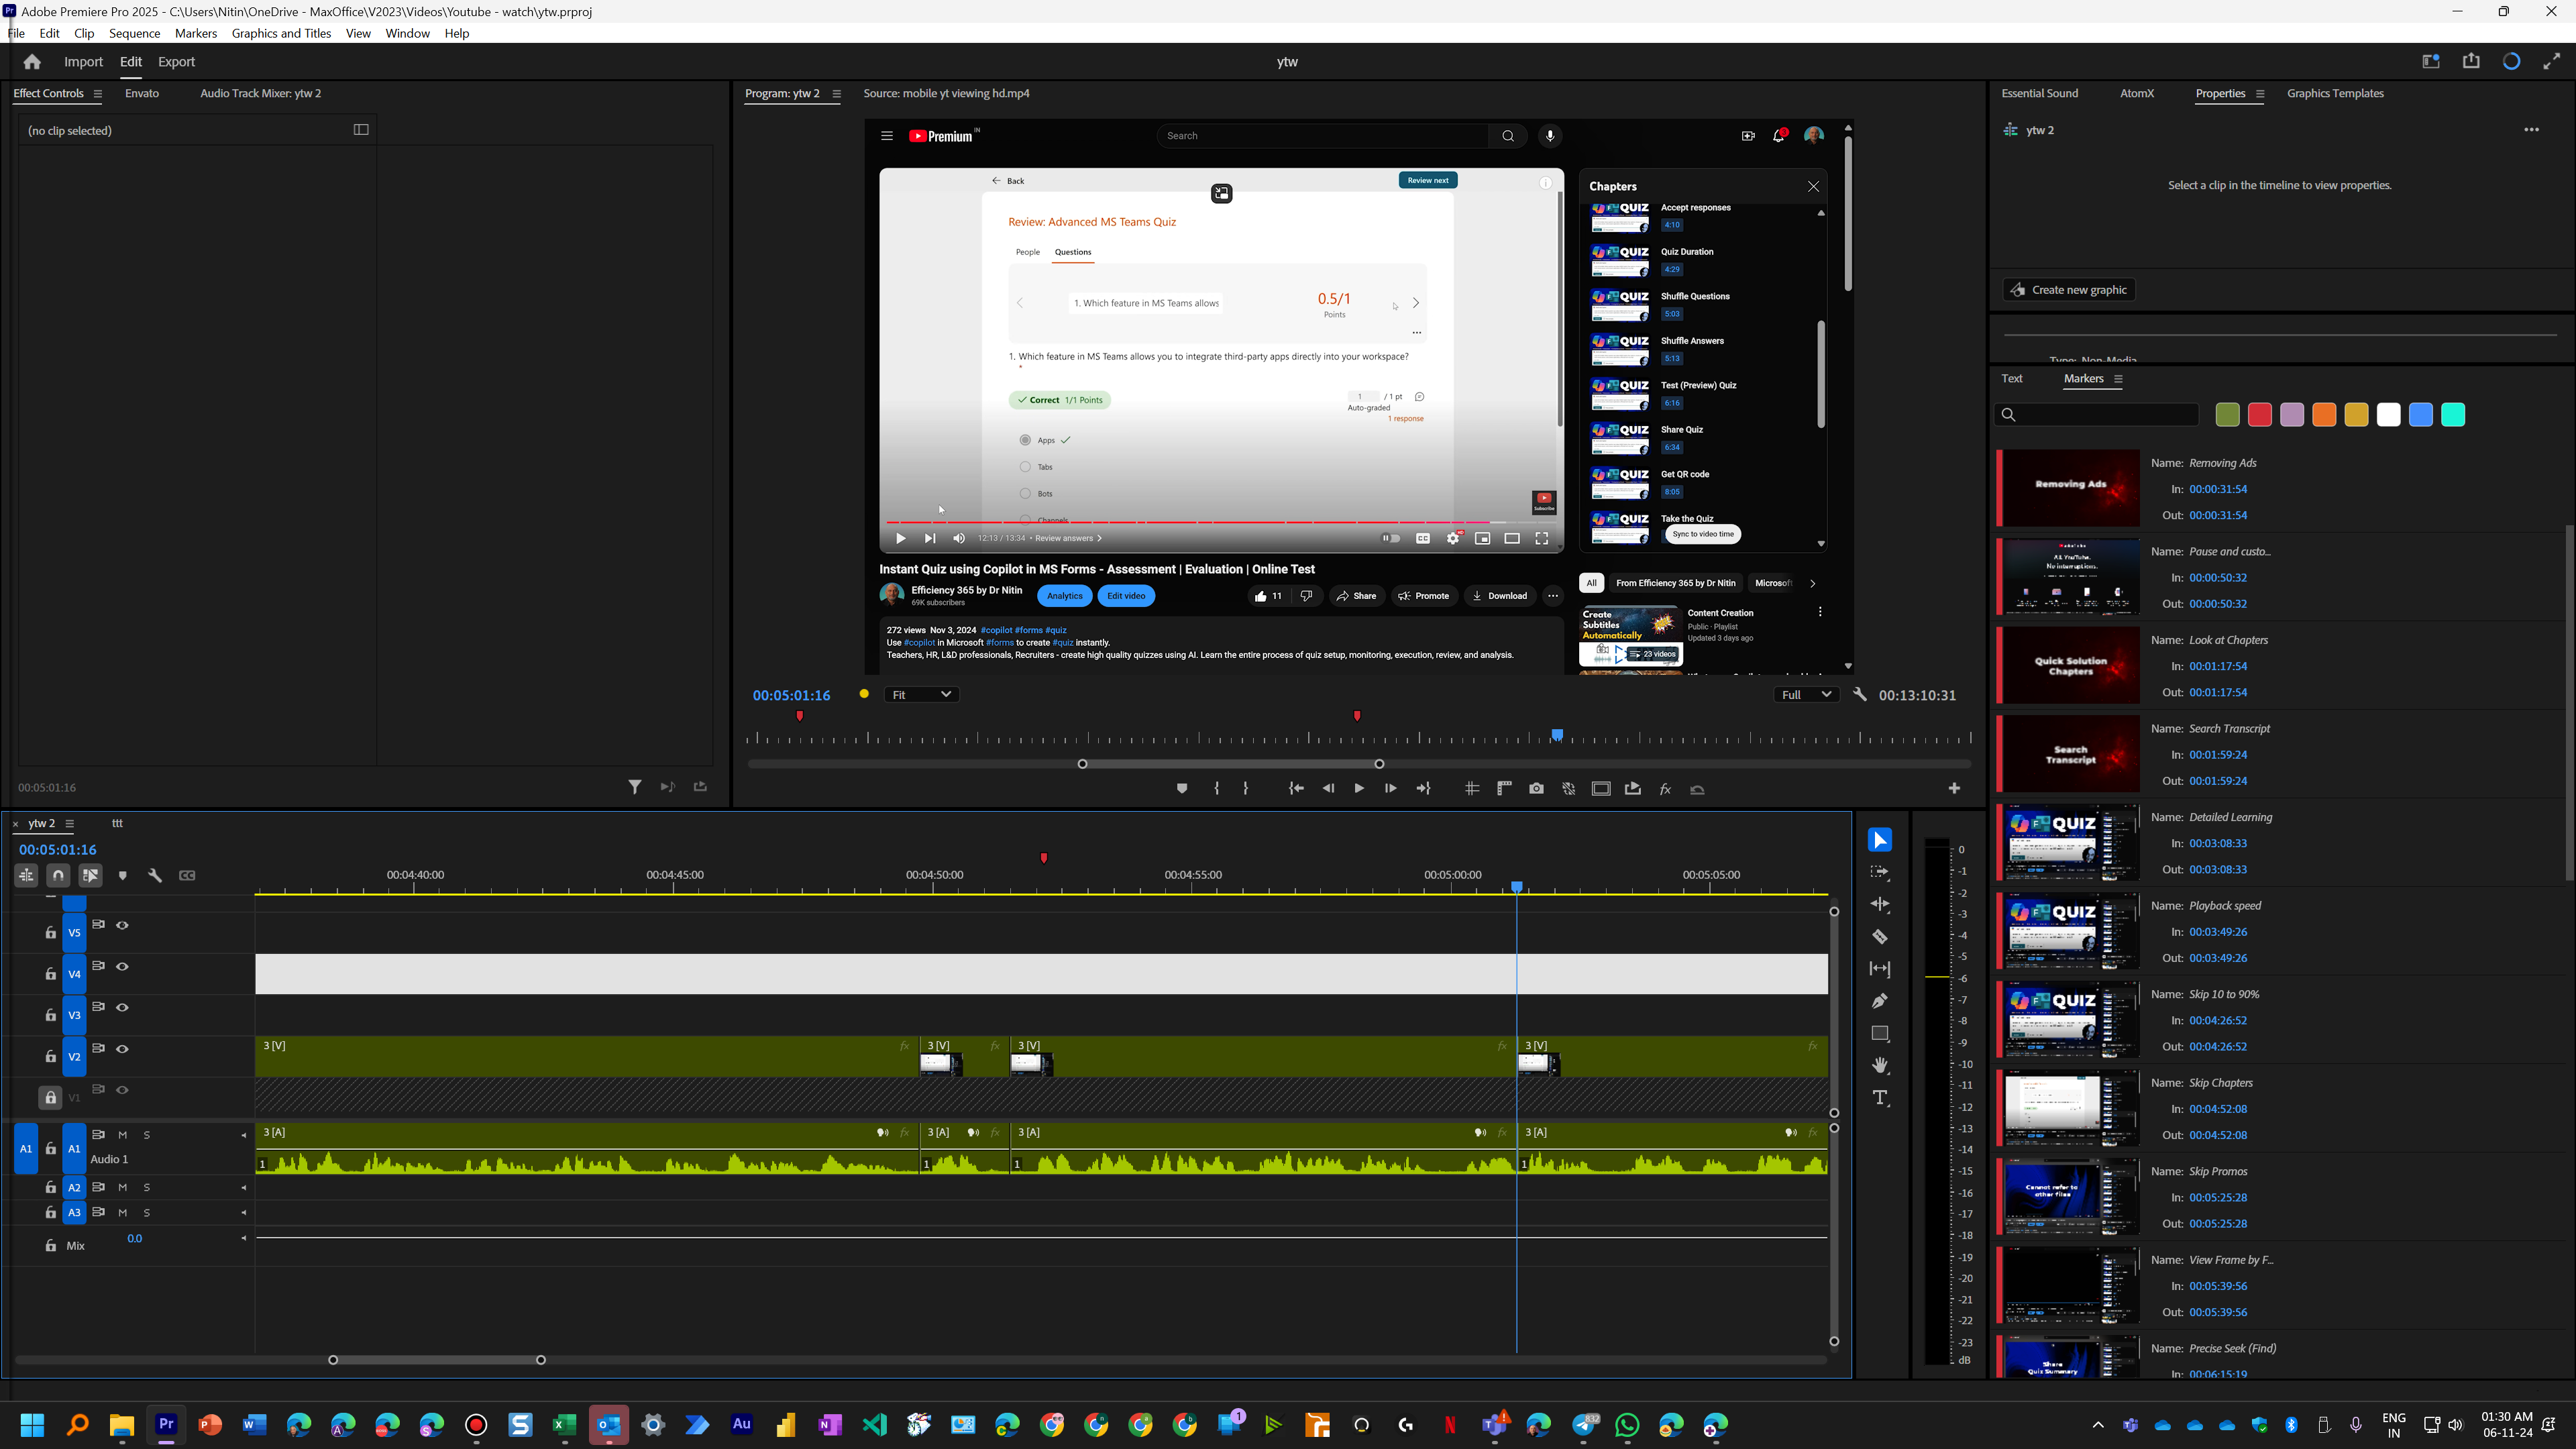The height and width of the screenshot is (1449, 2576).
Task: Switch to the Text tab in the Markers panel
Action: click(x=2012, y=378)
